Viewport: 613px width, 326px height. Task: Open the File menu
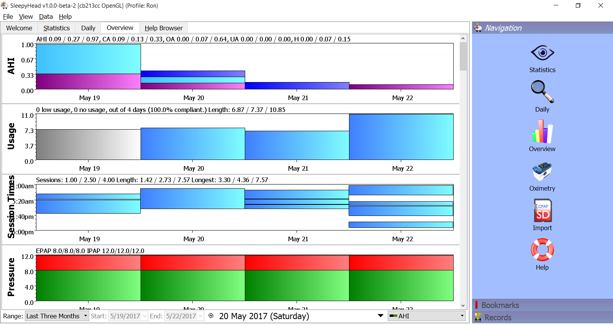pos(8,16)
